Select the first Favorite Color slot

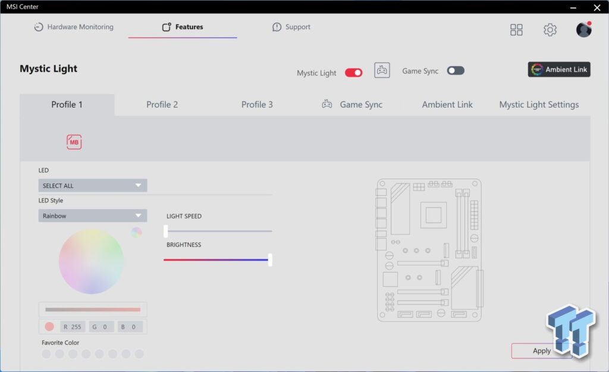pos(46,354)
